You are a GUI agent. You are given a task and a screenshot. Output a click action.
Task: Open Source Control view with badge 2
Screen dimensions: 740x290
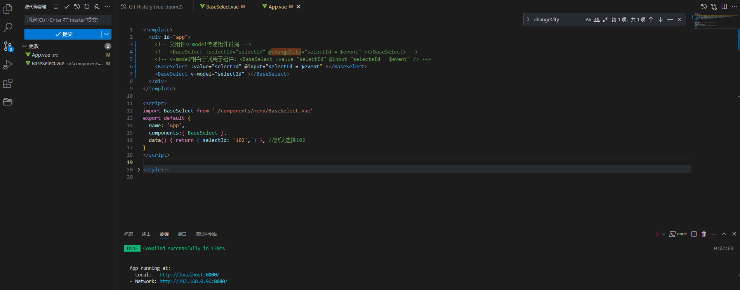8,46
